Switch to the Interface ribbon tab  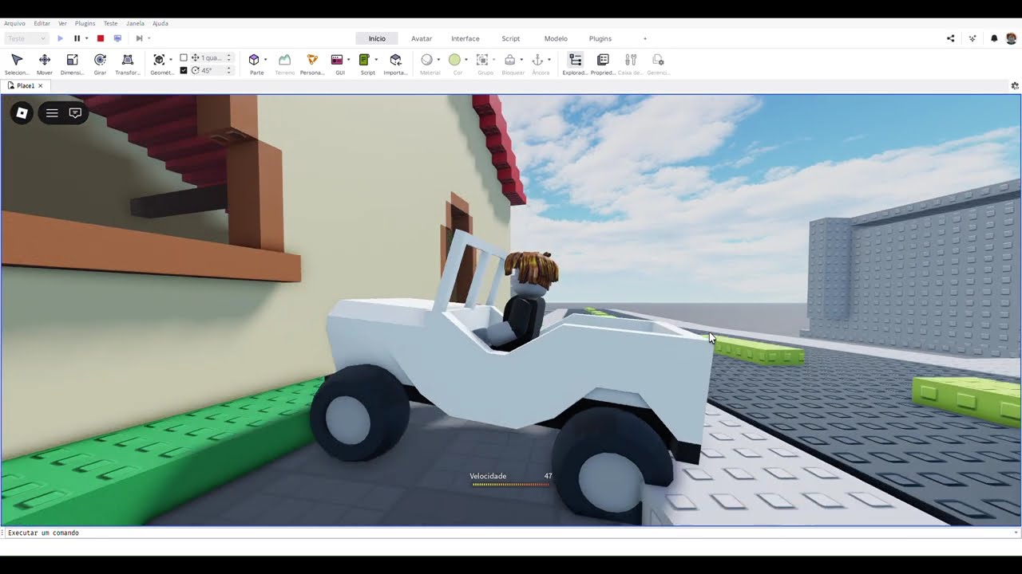pos(465,38)
